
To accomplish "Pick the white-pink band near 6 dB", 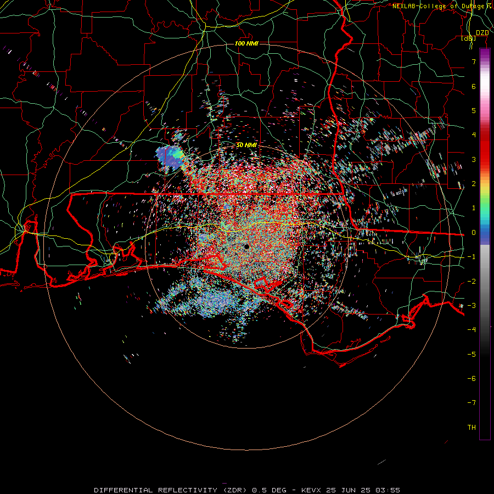I will pyautogui.click(x=485, y=87).
